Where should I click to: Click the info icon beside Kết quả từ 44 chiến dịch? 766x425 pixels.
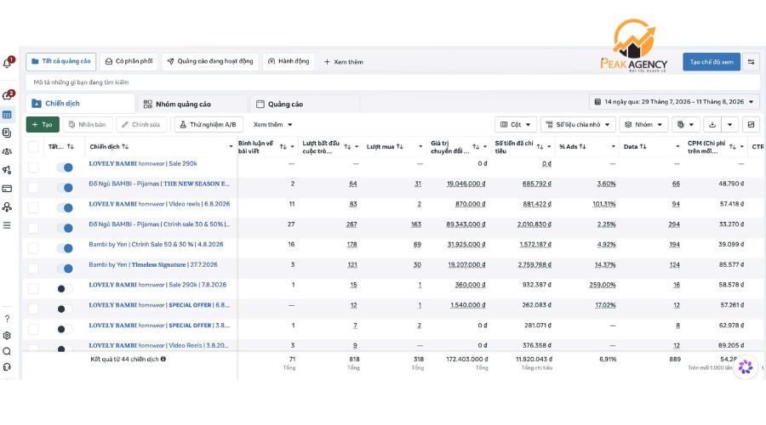[163, 359]
